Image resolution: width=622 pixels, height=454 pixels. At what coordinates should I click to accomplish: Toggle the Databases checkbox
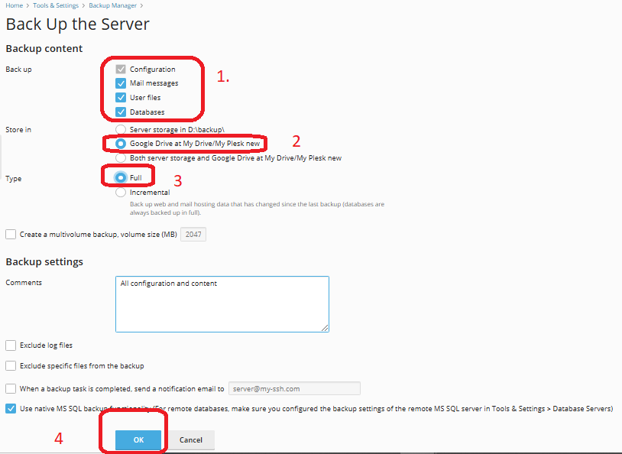pos(121,112)
